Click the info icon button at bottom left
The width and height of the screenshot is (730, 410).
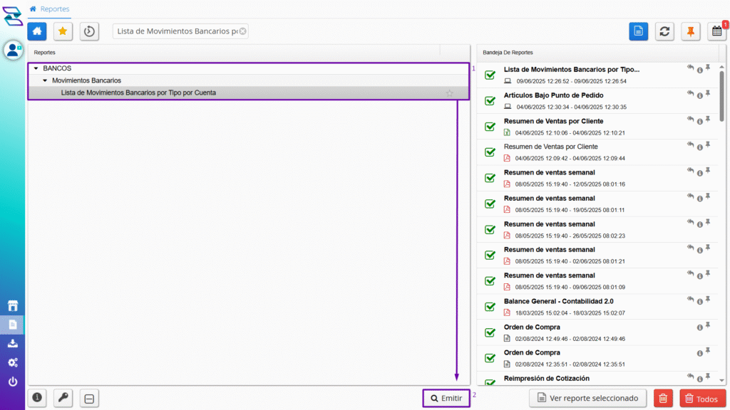click(37, 399)
